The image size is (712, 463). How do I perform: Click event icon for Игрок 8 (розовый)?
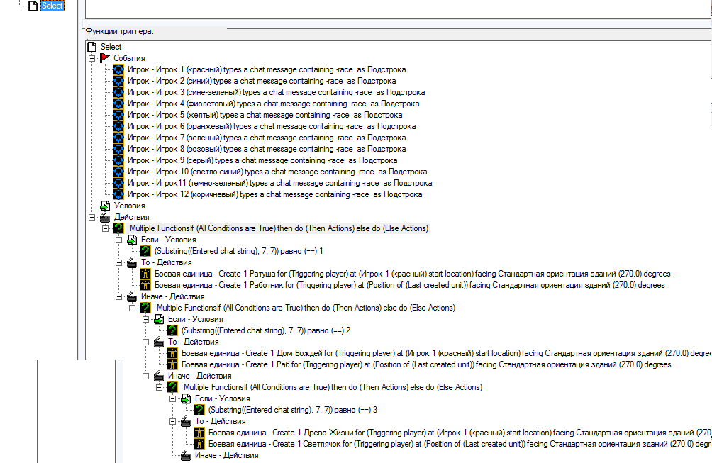coord(118,149)
